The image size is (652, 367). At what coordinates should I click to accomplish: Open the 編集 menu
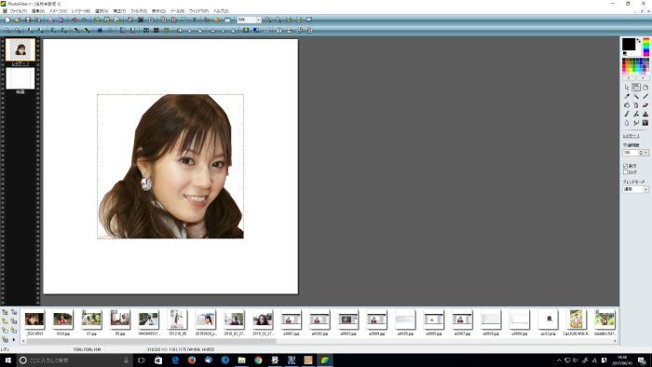[x=38, y=11]
